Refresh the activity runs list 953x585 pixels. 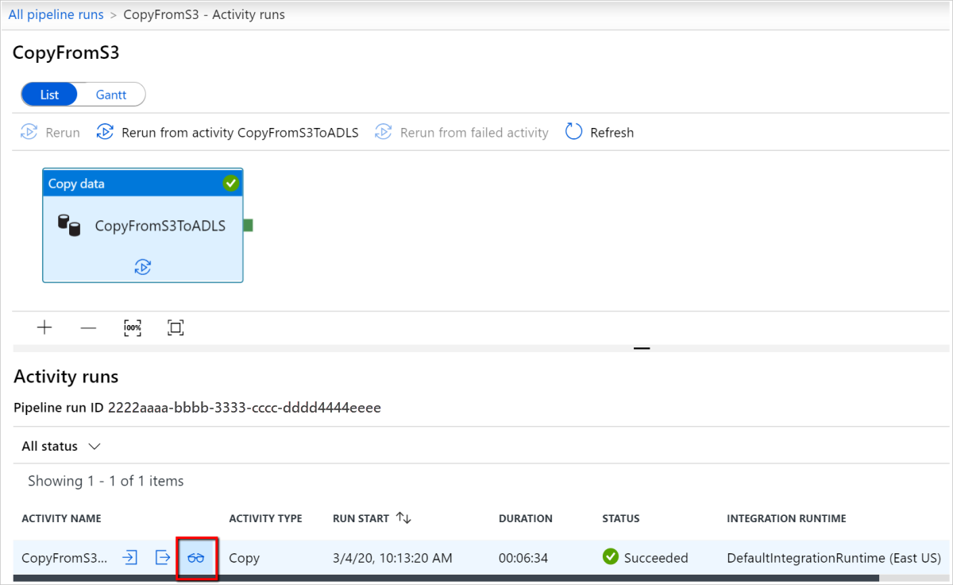pyautogui.click(x=599, y=132)
